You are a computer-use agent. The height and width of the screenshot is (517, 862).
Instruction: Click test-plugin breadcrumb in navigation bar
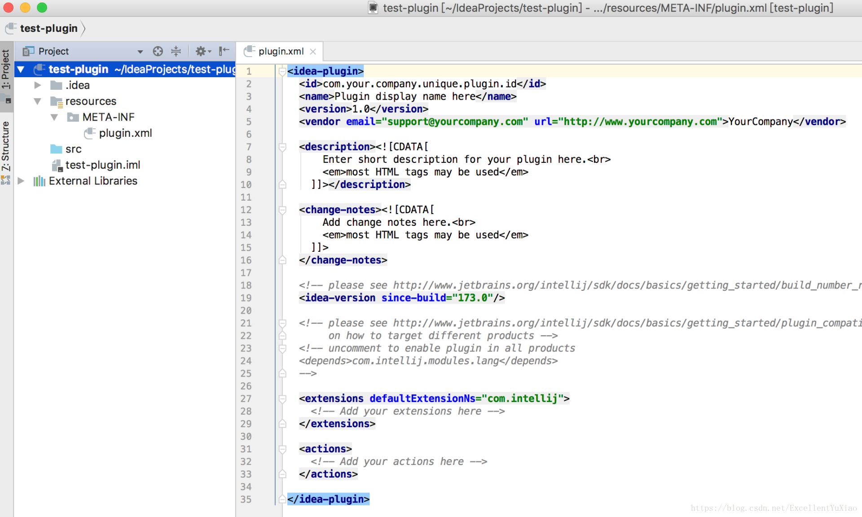click(x=48, y=28)
